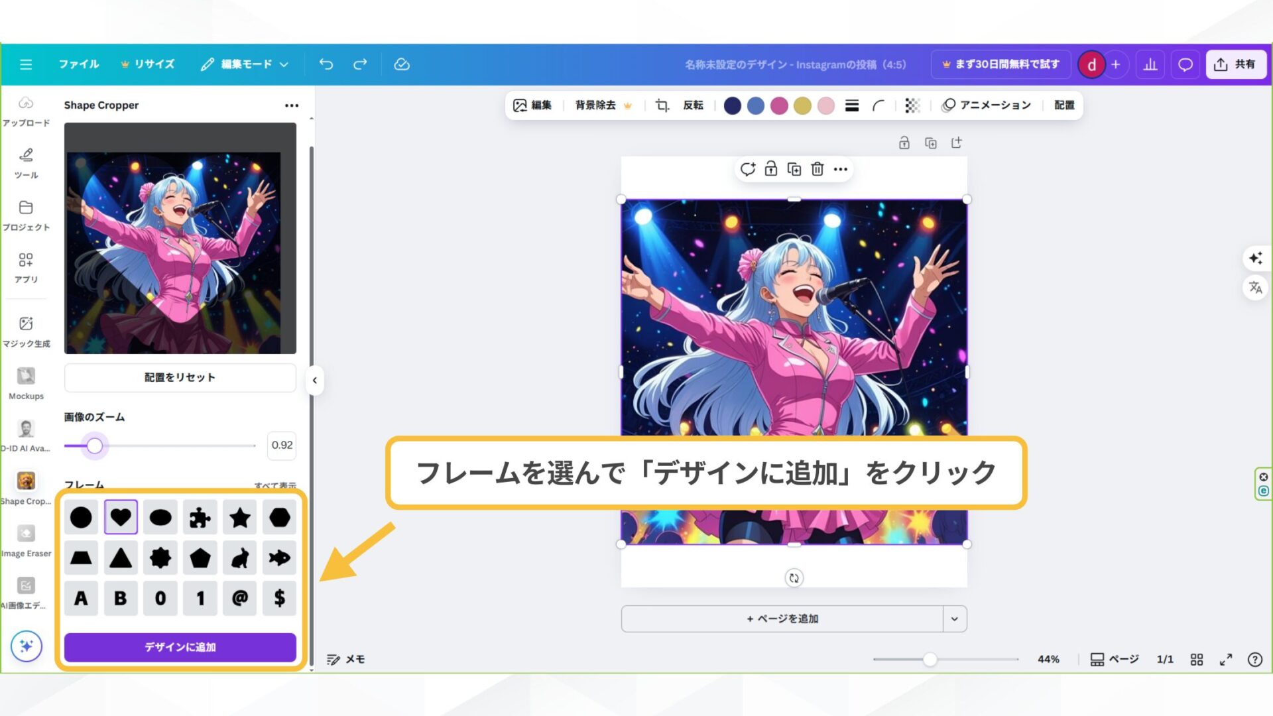The height and width of the screenshot is (716, 1273).
Task: Open the Image Eraser app icon
Action: tap(26, 537)
